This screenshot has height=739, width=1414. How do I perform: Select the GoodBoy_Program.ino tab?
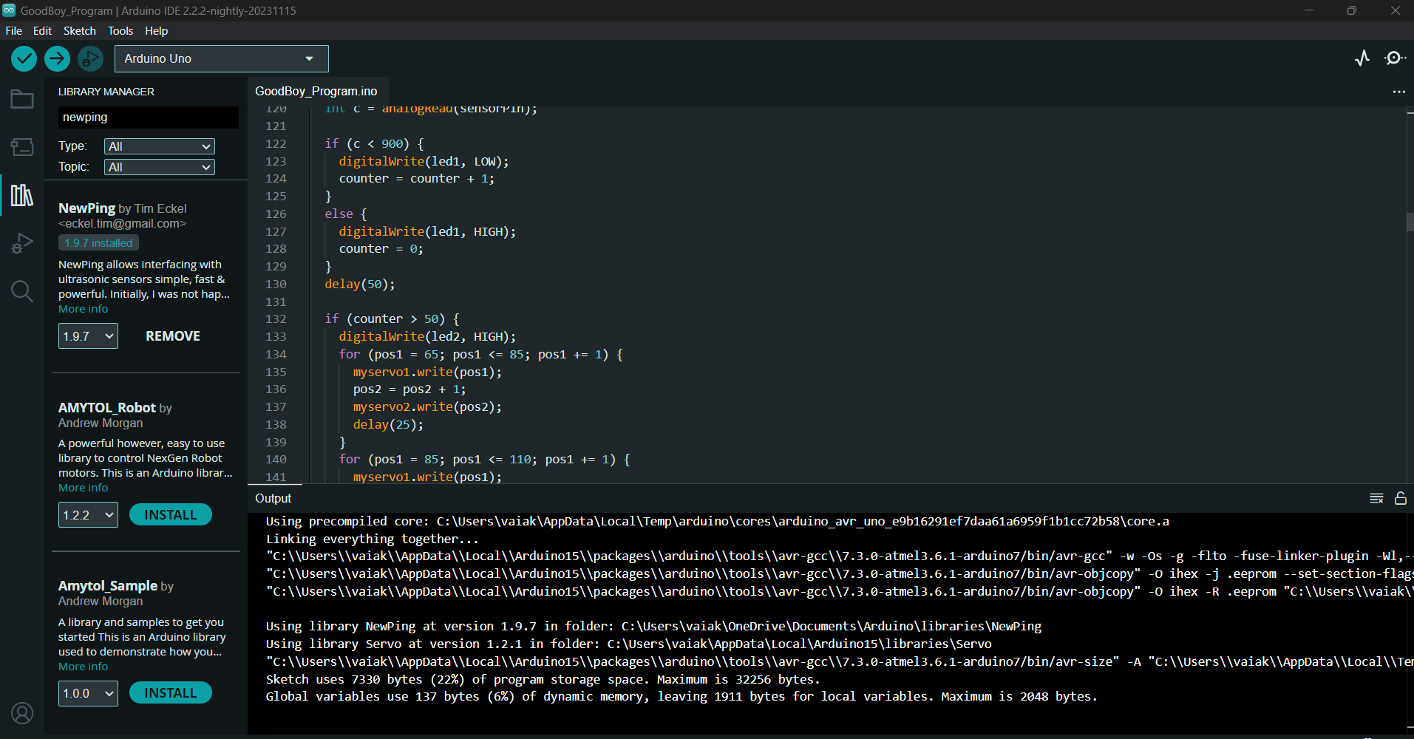tap(316, 91)
